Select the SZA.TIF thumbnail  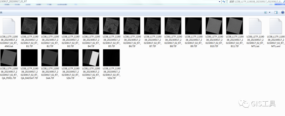coord(70,58)
